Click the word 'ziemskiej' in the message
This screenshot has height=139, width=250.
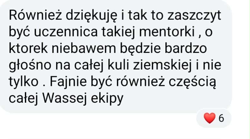point(162,65)
